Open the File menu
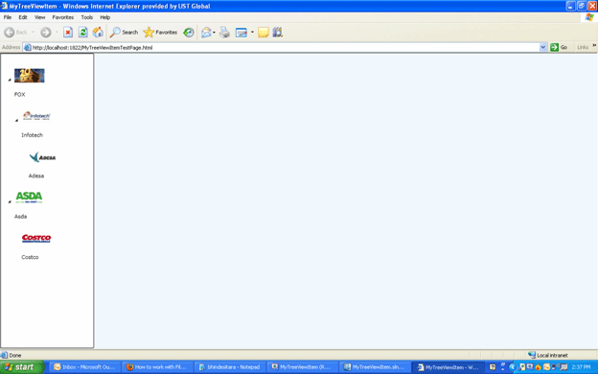Viewport: 598px width, 374px height. pos(8,17)
